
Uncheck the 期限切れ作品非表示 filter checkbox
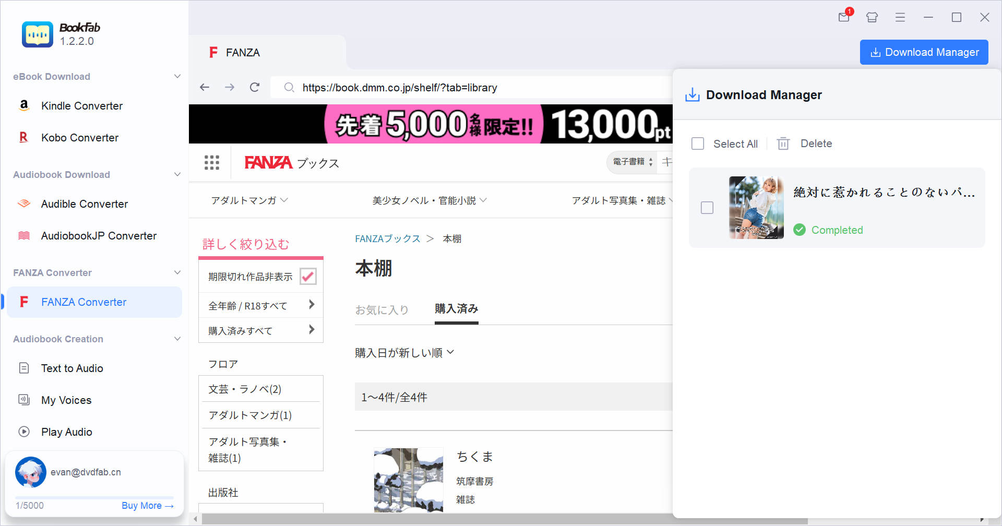point(308,276)
